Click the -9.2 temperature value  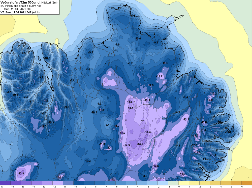click(91, 53)
